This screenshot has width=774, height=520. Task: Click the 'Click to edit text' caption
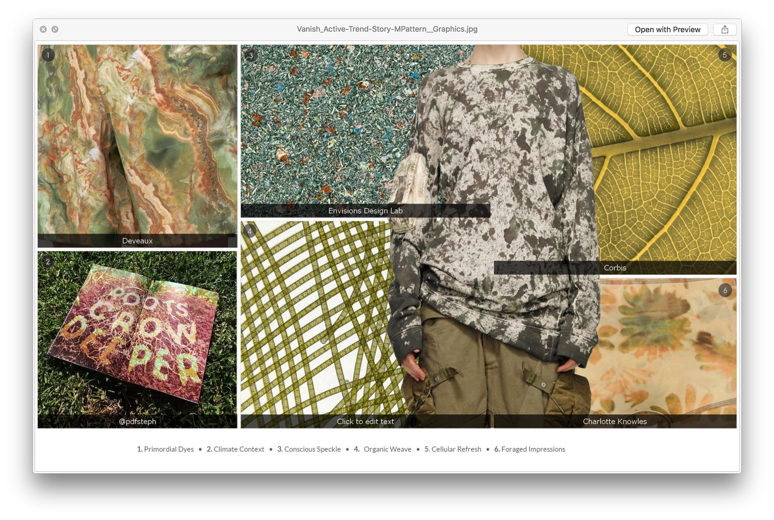[365, 421]
